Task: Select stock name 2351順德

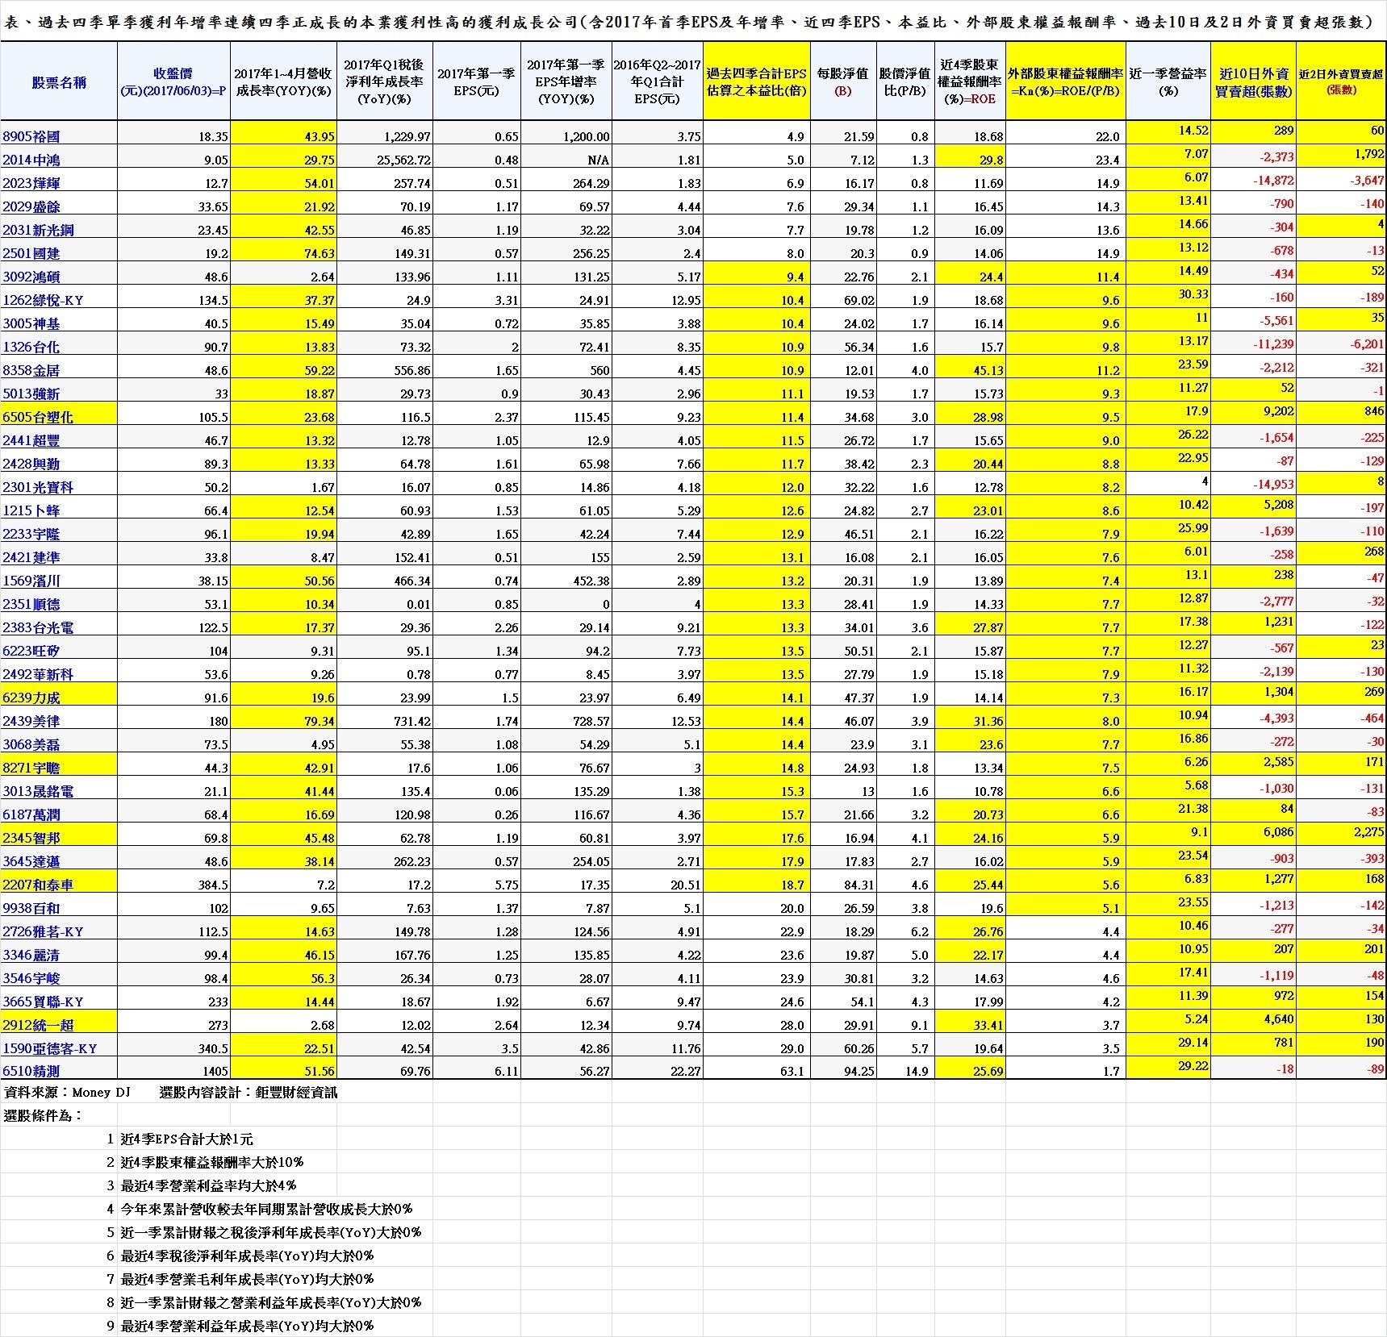Action: [x=31, y=604]
